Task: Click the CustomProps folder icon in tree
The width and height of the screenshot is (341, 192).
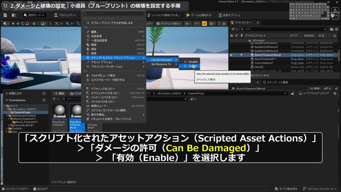Action: 12,112
